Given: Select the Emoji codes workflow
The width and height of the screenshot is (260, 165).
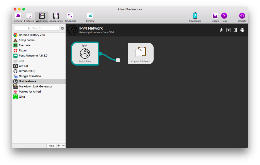Looking at the screenshot, I should (39, 40).
